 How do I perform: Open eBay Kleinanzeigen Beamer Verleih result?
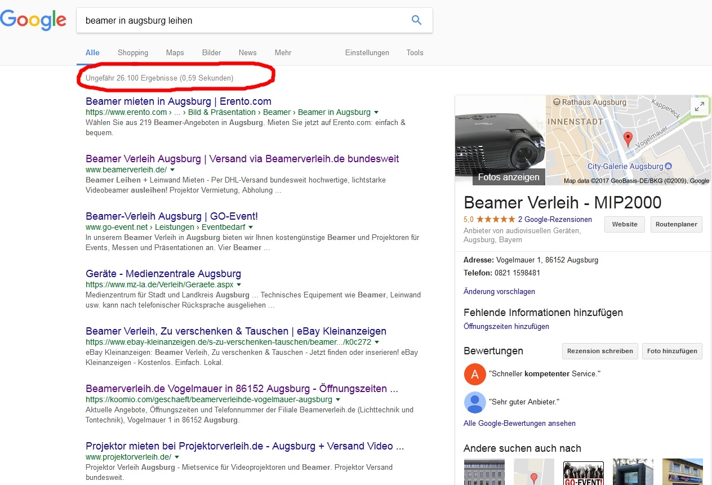pyautogui.click(x=236, y=331)
